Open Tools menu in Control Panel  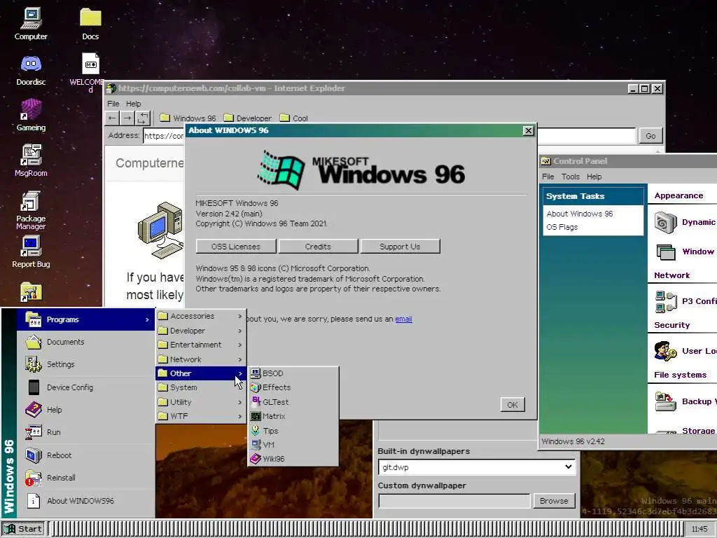570,177
